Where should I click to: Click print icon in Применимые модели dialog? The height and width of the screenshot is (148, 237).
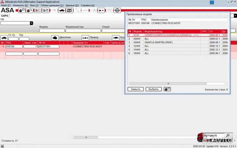click(167, 89)
